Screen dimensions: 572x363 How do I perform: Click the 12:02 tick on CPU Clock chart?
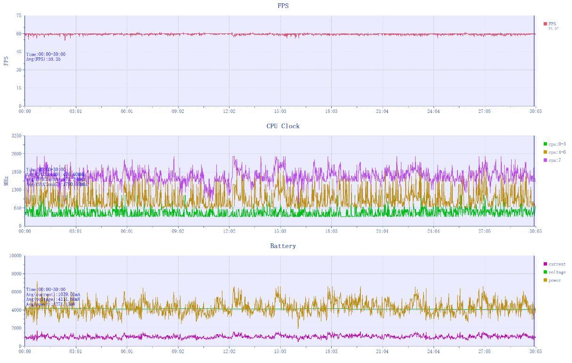[x=229, y=232]
